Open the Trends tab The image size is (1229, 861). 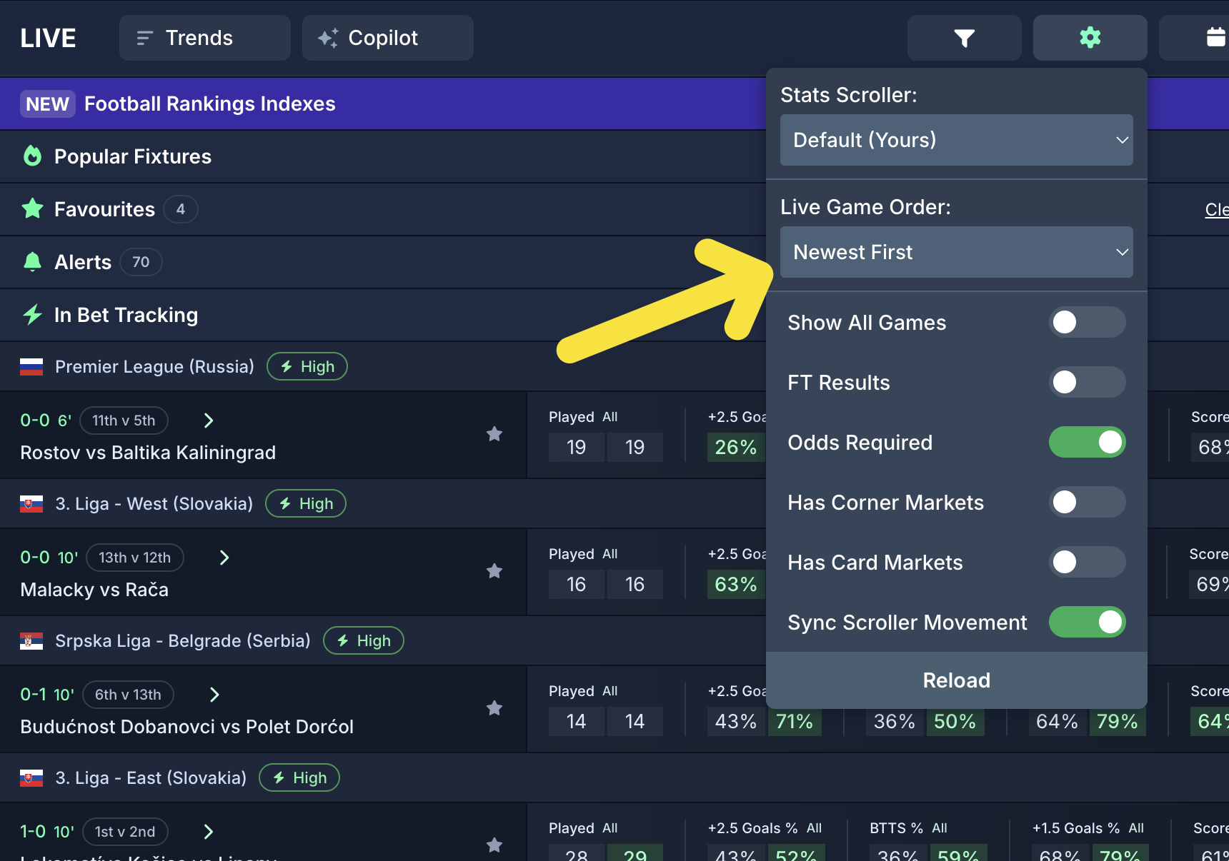pos(204,38)
